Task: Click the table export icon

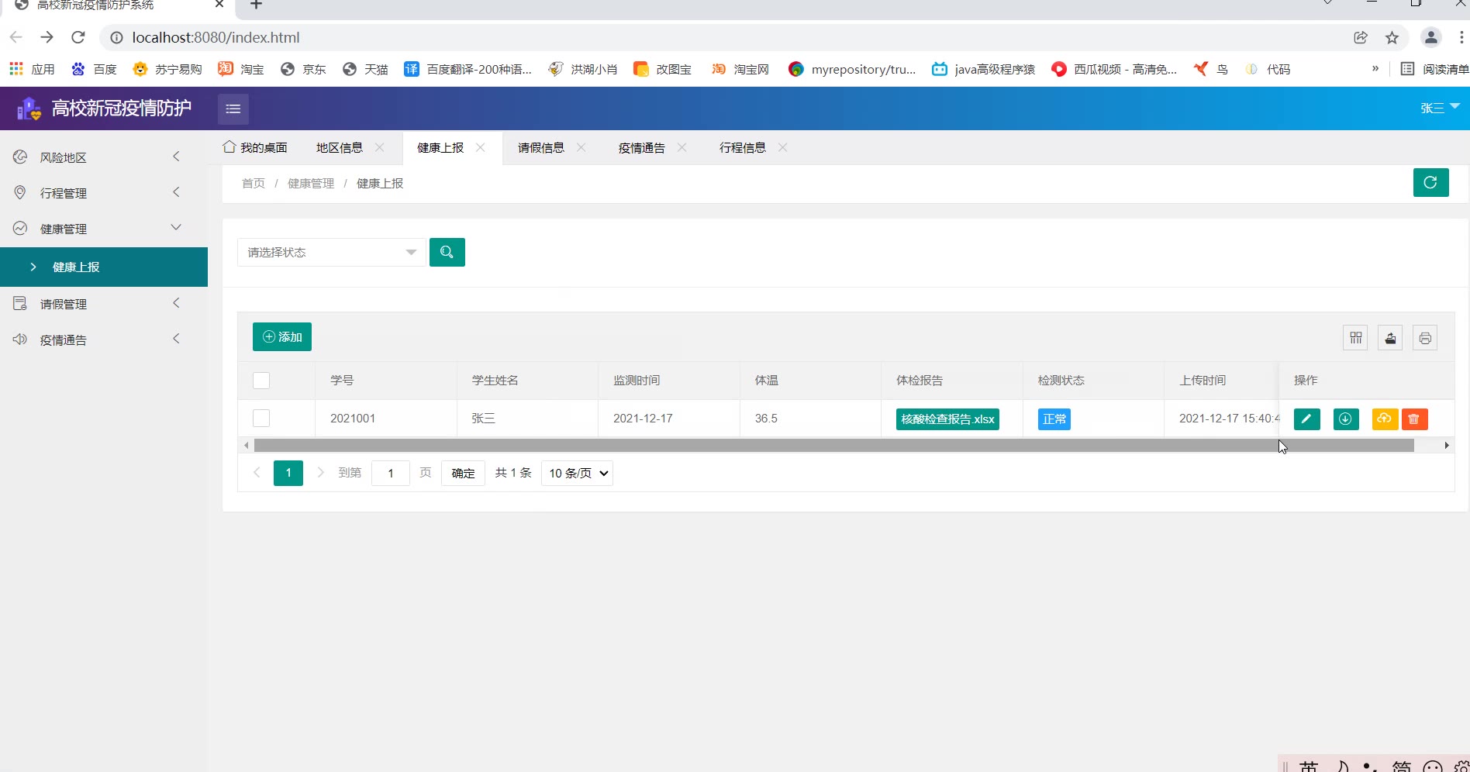Action: click(x=1390, y=338)
